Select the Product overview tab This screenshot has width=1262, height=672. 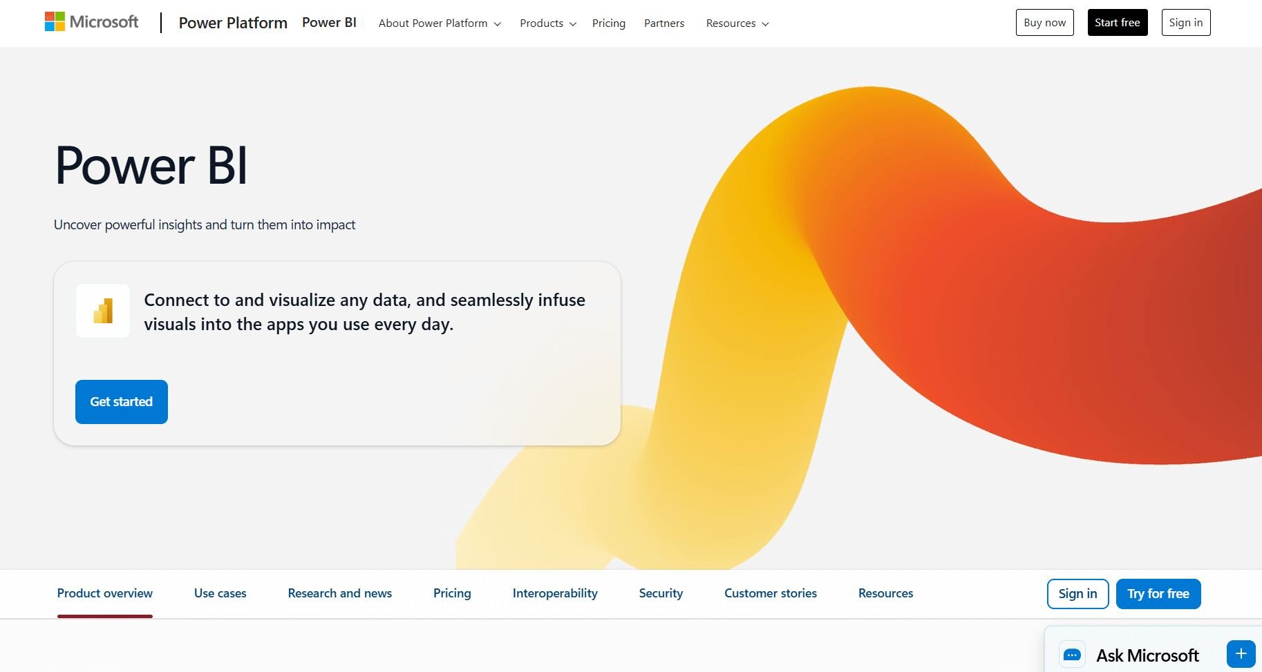pos(105,593)
